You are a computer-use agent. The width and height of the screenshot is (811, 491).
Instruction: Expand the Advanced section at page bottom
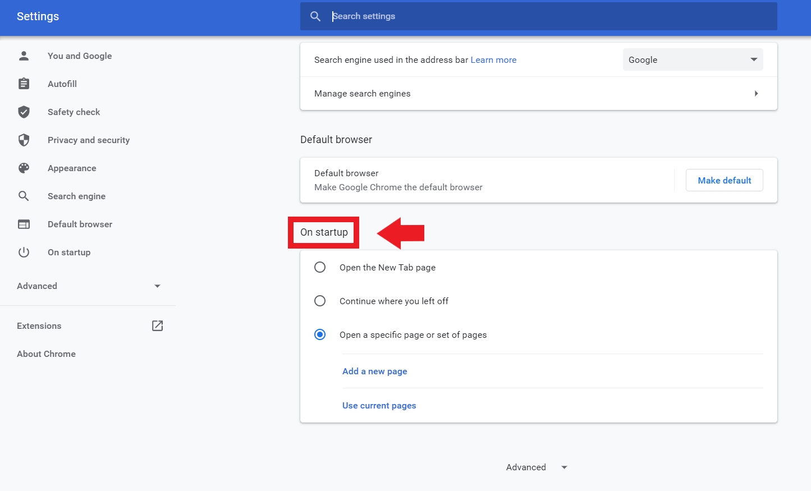(536, 467)
